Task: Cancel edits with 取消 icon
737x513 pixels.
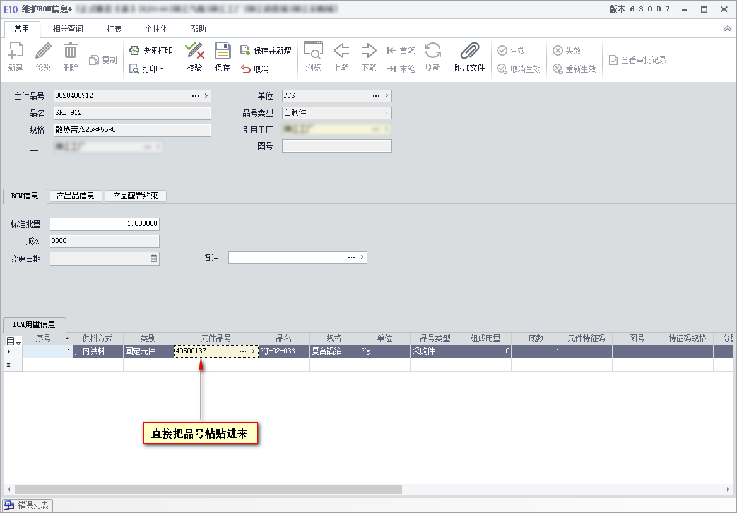Action: click(x=245, y=69)
